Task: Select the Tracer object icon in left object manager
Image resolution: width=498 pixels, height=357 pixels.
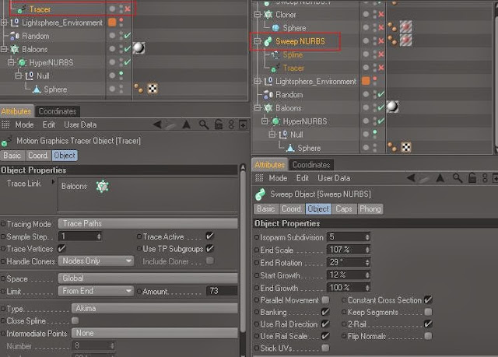Action: 22,9
